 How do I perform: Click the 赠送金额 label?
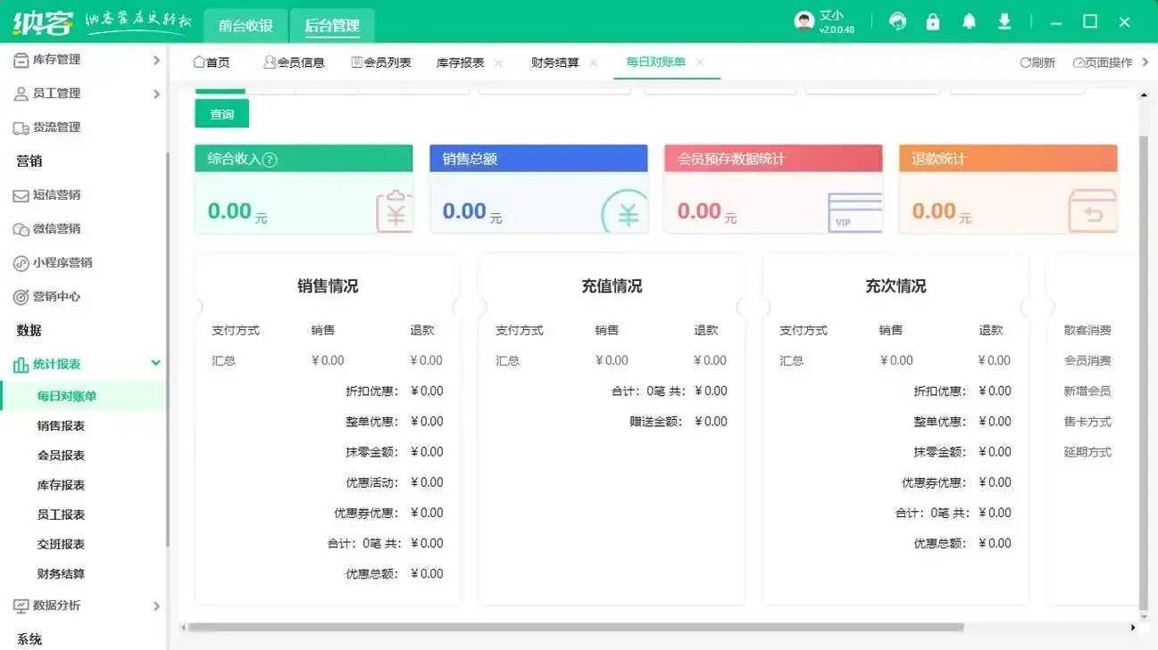655,422
